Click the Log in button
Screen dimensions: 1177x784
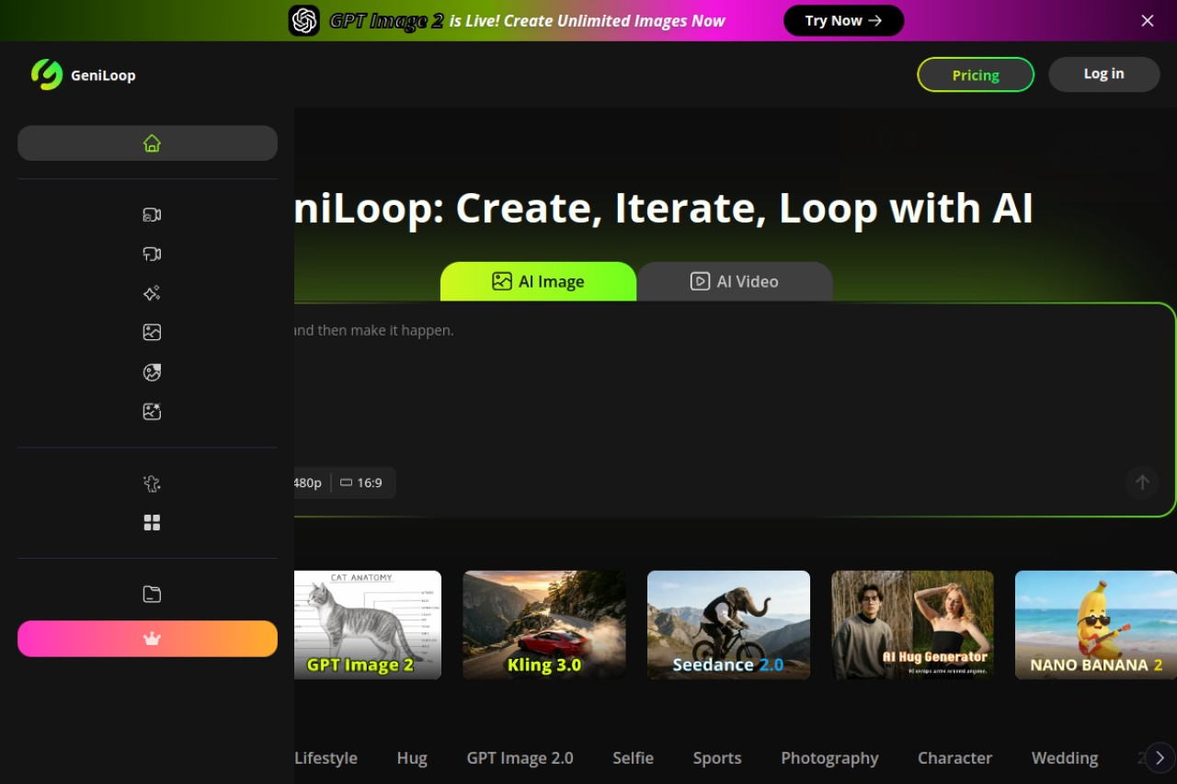click(x=1103, y=74)
